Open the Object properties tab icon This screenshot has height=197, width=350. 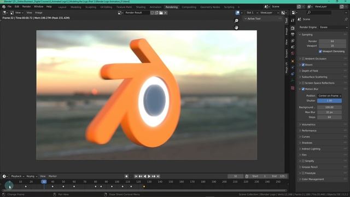click(x=293, y=61)
